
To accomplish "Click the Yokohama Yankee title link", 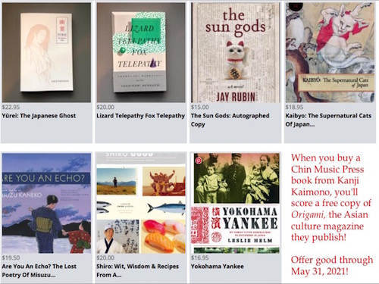I will pos(218,267).
